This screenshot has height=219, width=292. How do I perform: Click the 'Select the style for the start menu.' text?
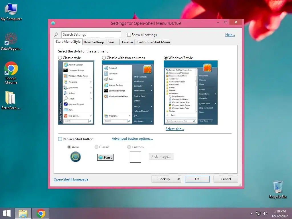[84, 51]
